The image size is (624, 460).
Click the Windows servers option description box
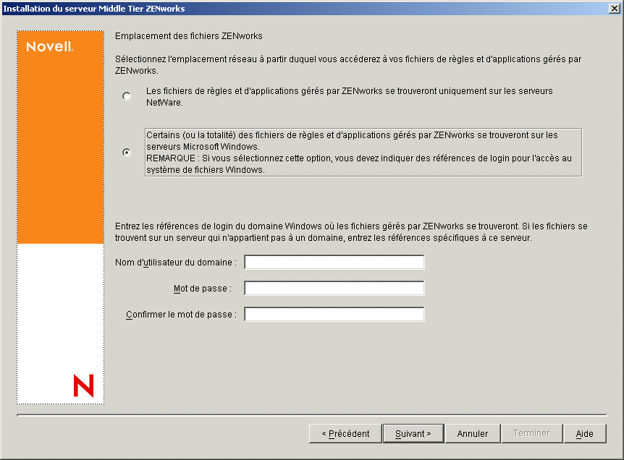(x=362, y=152)
